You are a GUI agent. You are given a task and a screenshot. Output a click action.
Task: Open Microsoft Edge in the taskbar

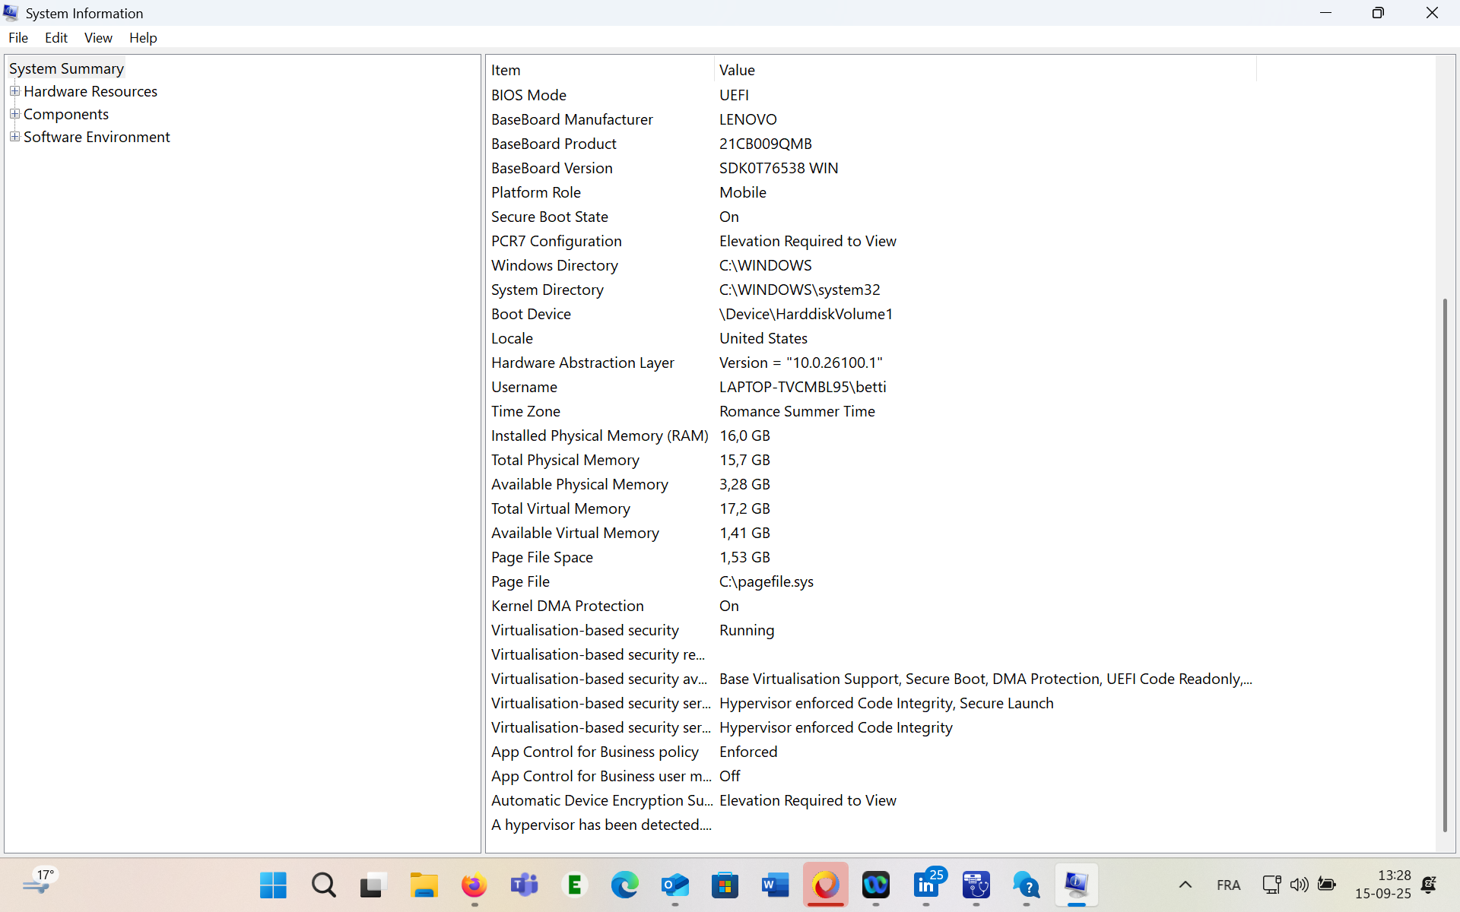pos(624,885)
